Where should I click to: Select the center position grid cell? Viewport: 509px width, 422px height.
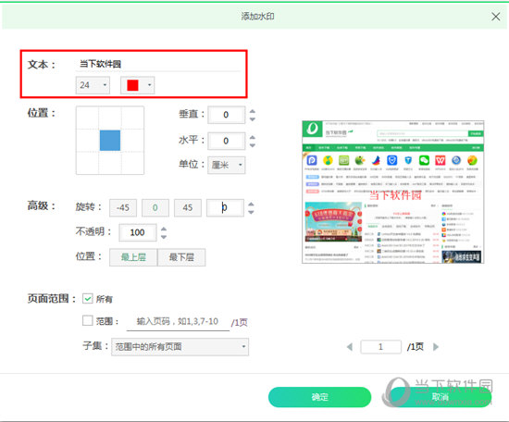110,141
